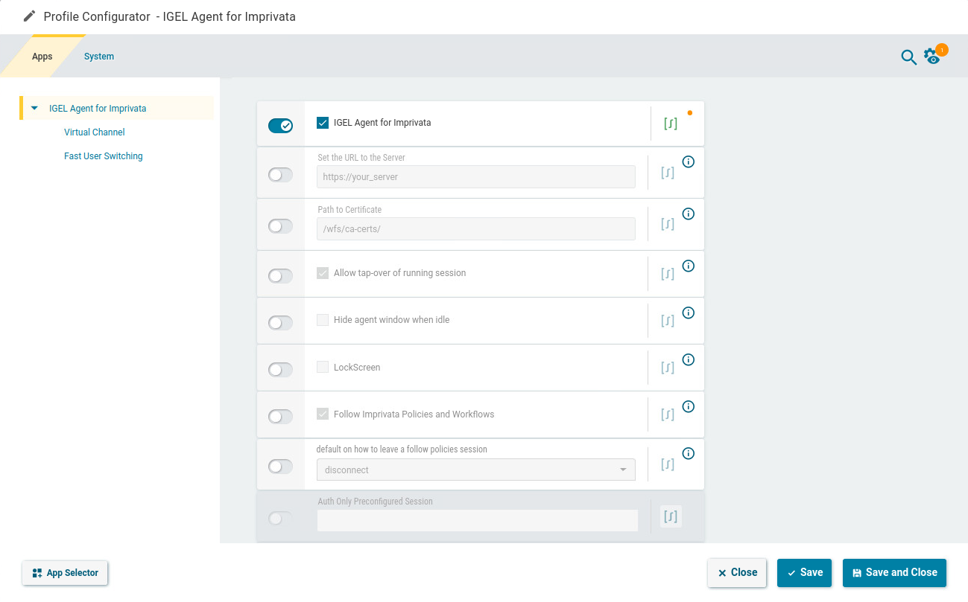This screenshot has width=968, height=602.
Task: Enable the Allow tap-over of running session toggle
Action: 280,276
